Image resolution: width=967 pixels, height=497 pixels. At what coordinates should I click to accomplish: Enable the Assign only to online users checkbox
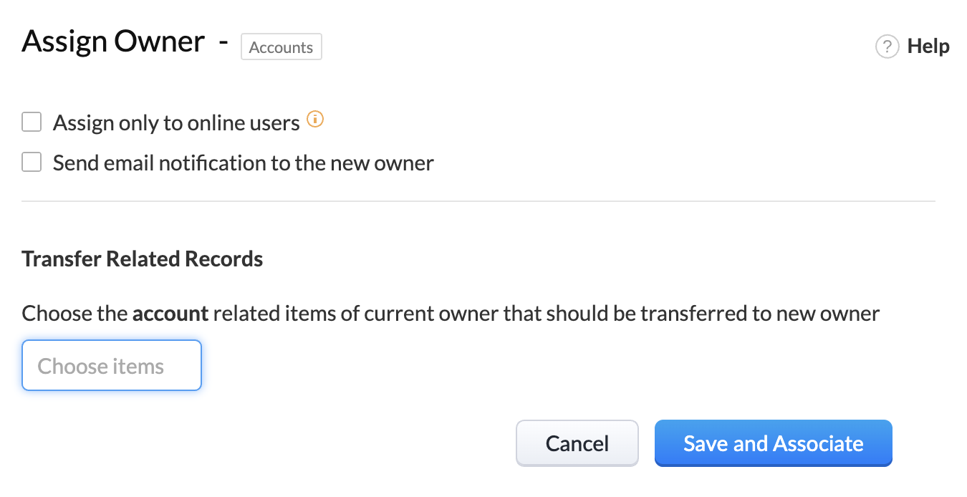pyautogui.click(x=32, y=122)
